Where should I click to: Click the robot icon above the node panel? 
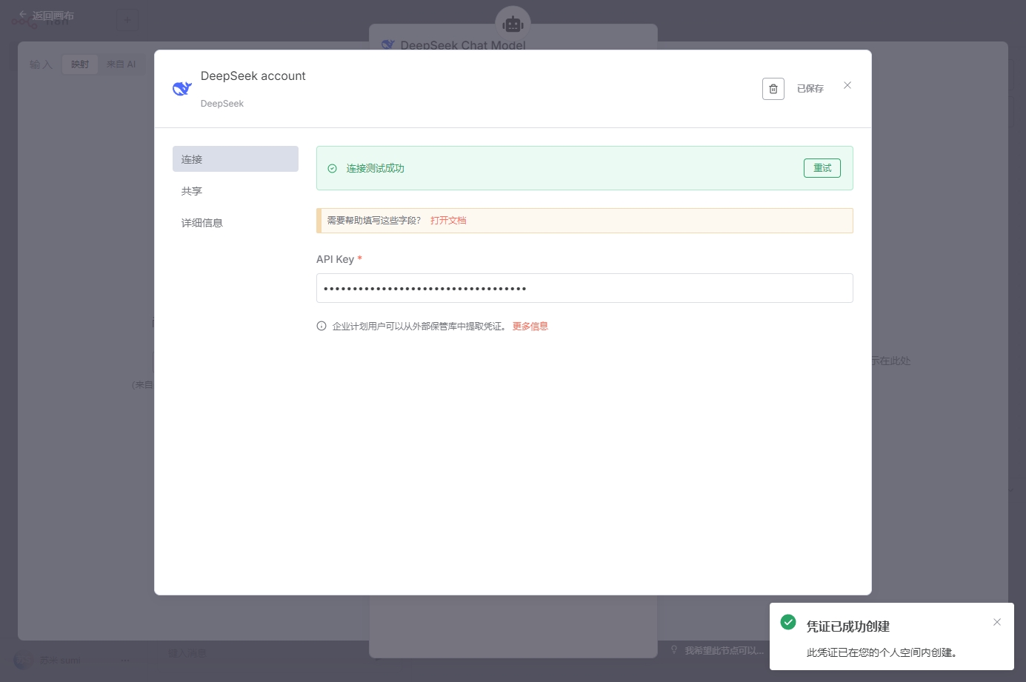pos(513,24)
